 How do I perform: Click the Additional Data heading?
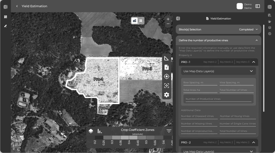pyautogui.click(x=191, y=110)
